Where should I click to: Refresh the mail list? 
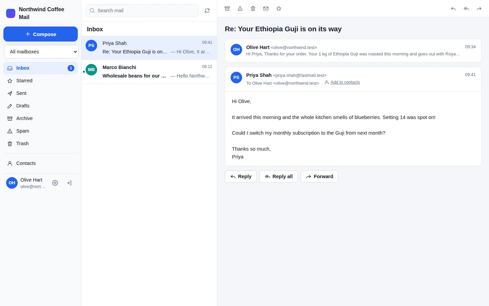(x=207, y=11)
